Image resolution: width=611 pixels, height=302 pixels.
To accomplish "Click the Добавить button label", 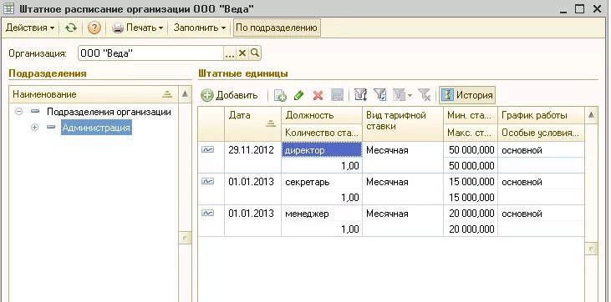I will point(237,95).
